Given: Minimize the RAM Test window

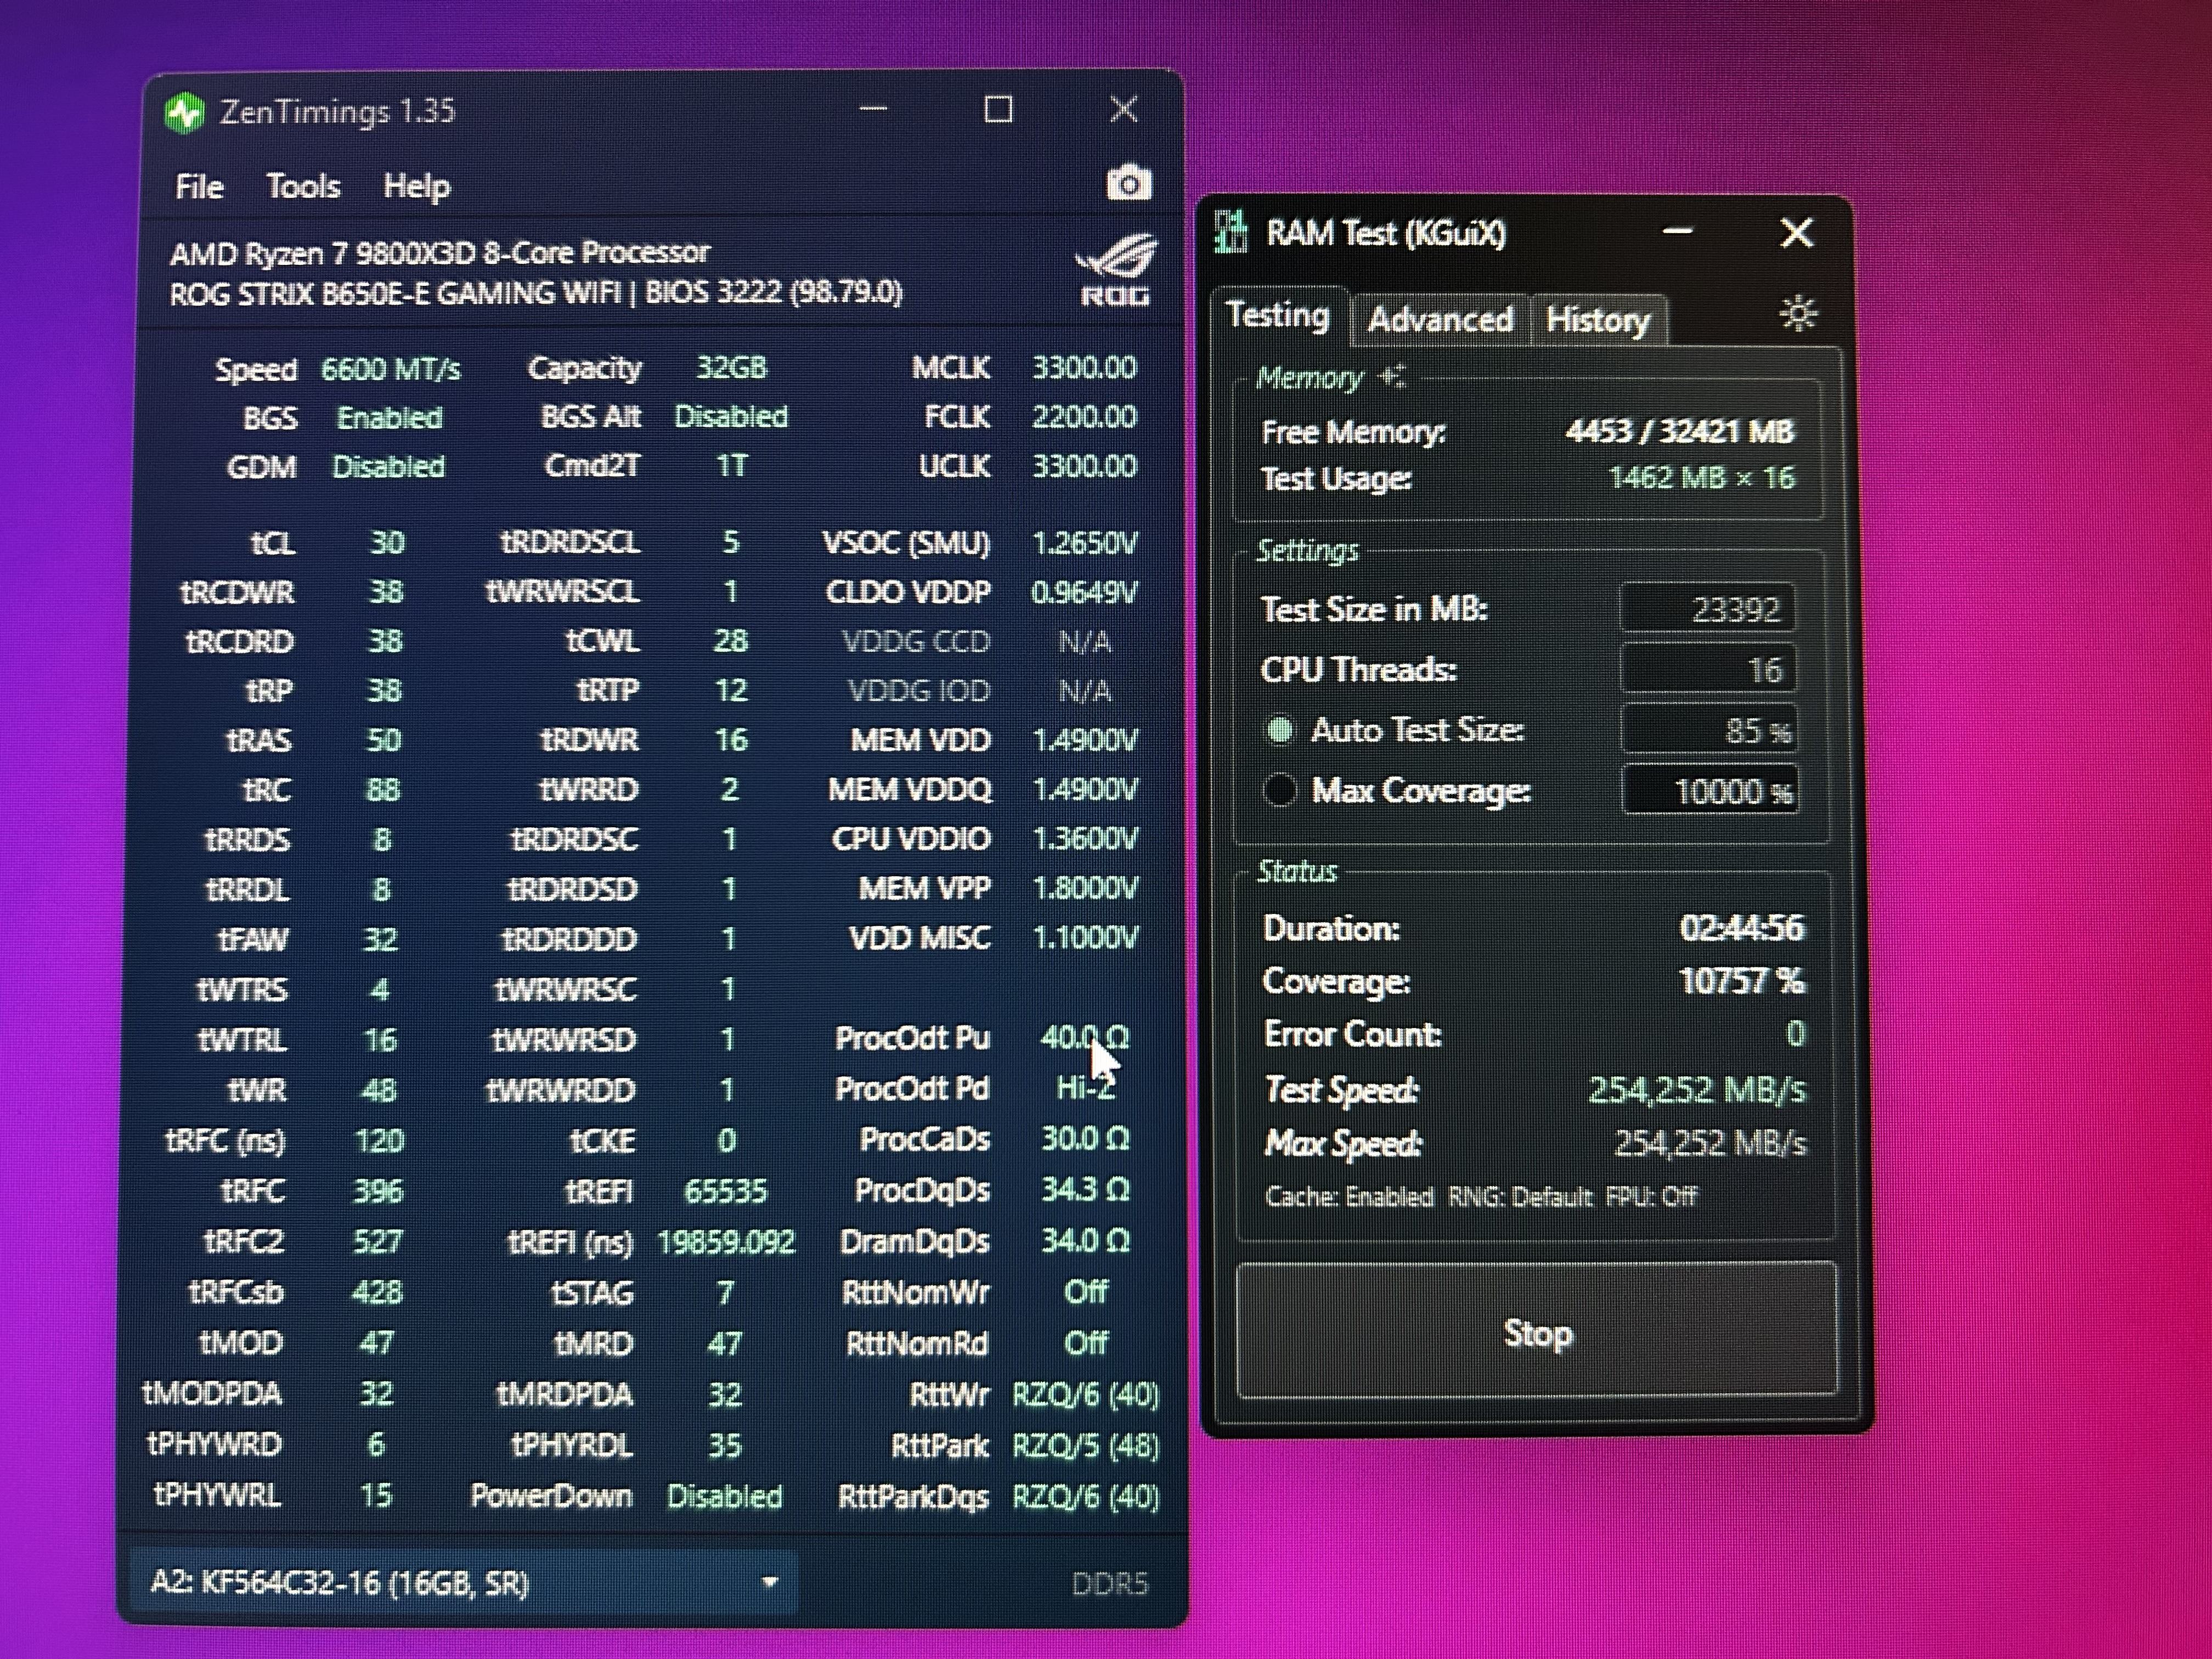Looking at the screenshot, I should point(1677,232).
